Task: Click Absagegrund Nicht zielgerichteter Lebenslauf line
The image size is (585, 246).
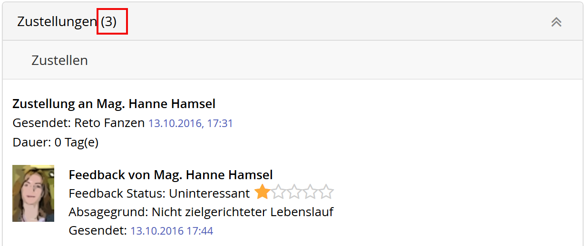Action: pyautogui.click(x=201, y=212)
